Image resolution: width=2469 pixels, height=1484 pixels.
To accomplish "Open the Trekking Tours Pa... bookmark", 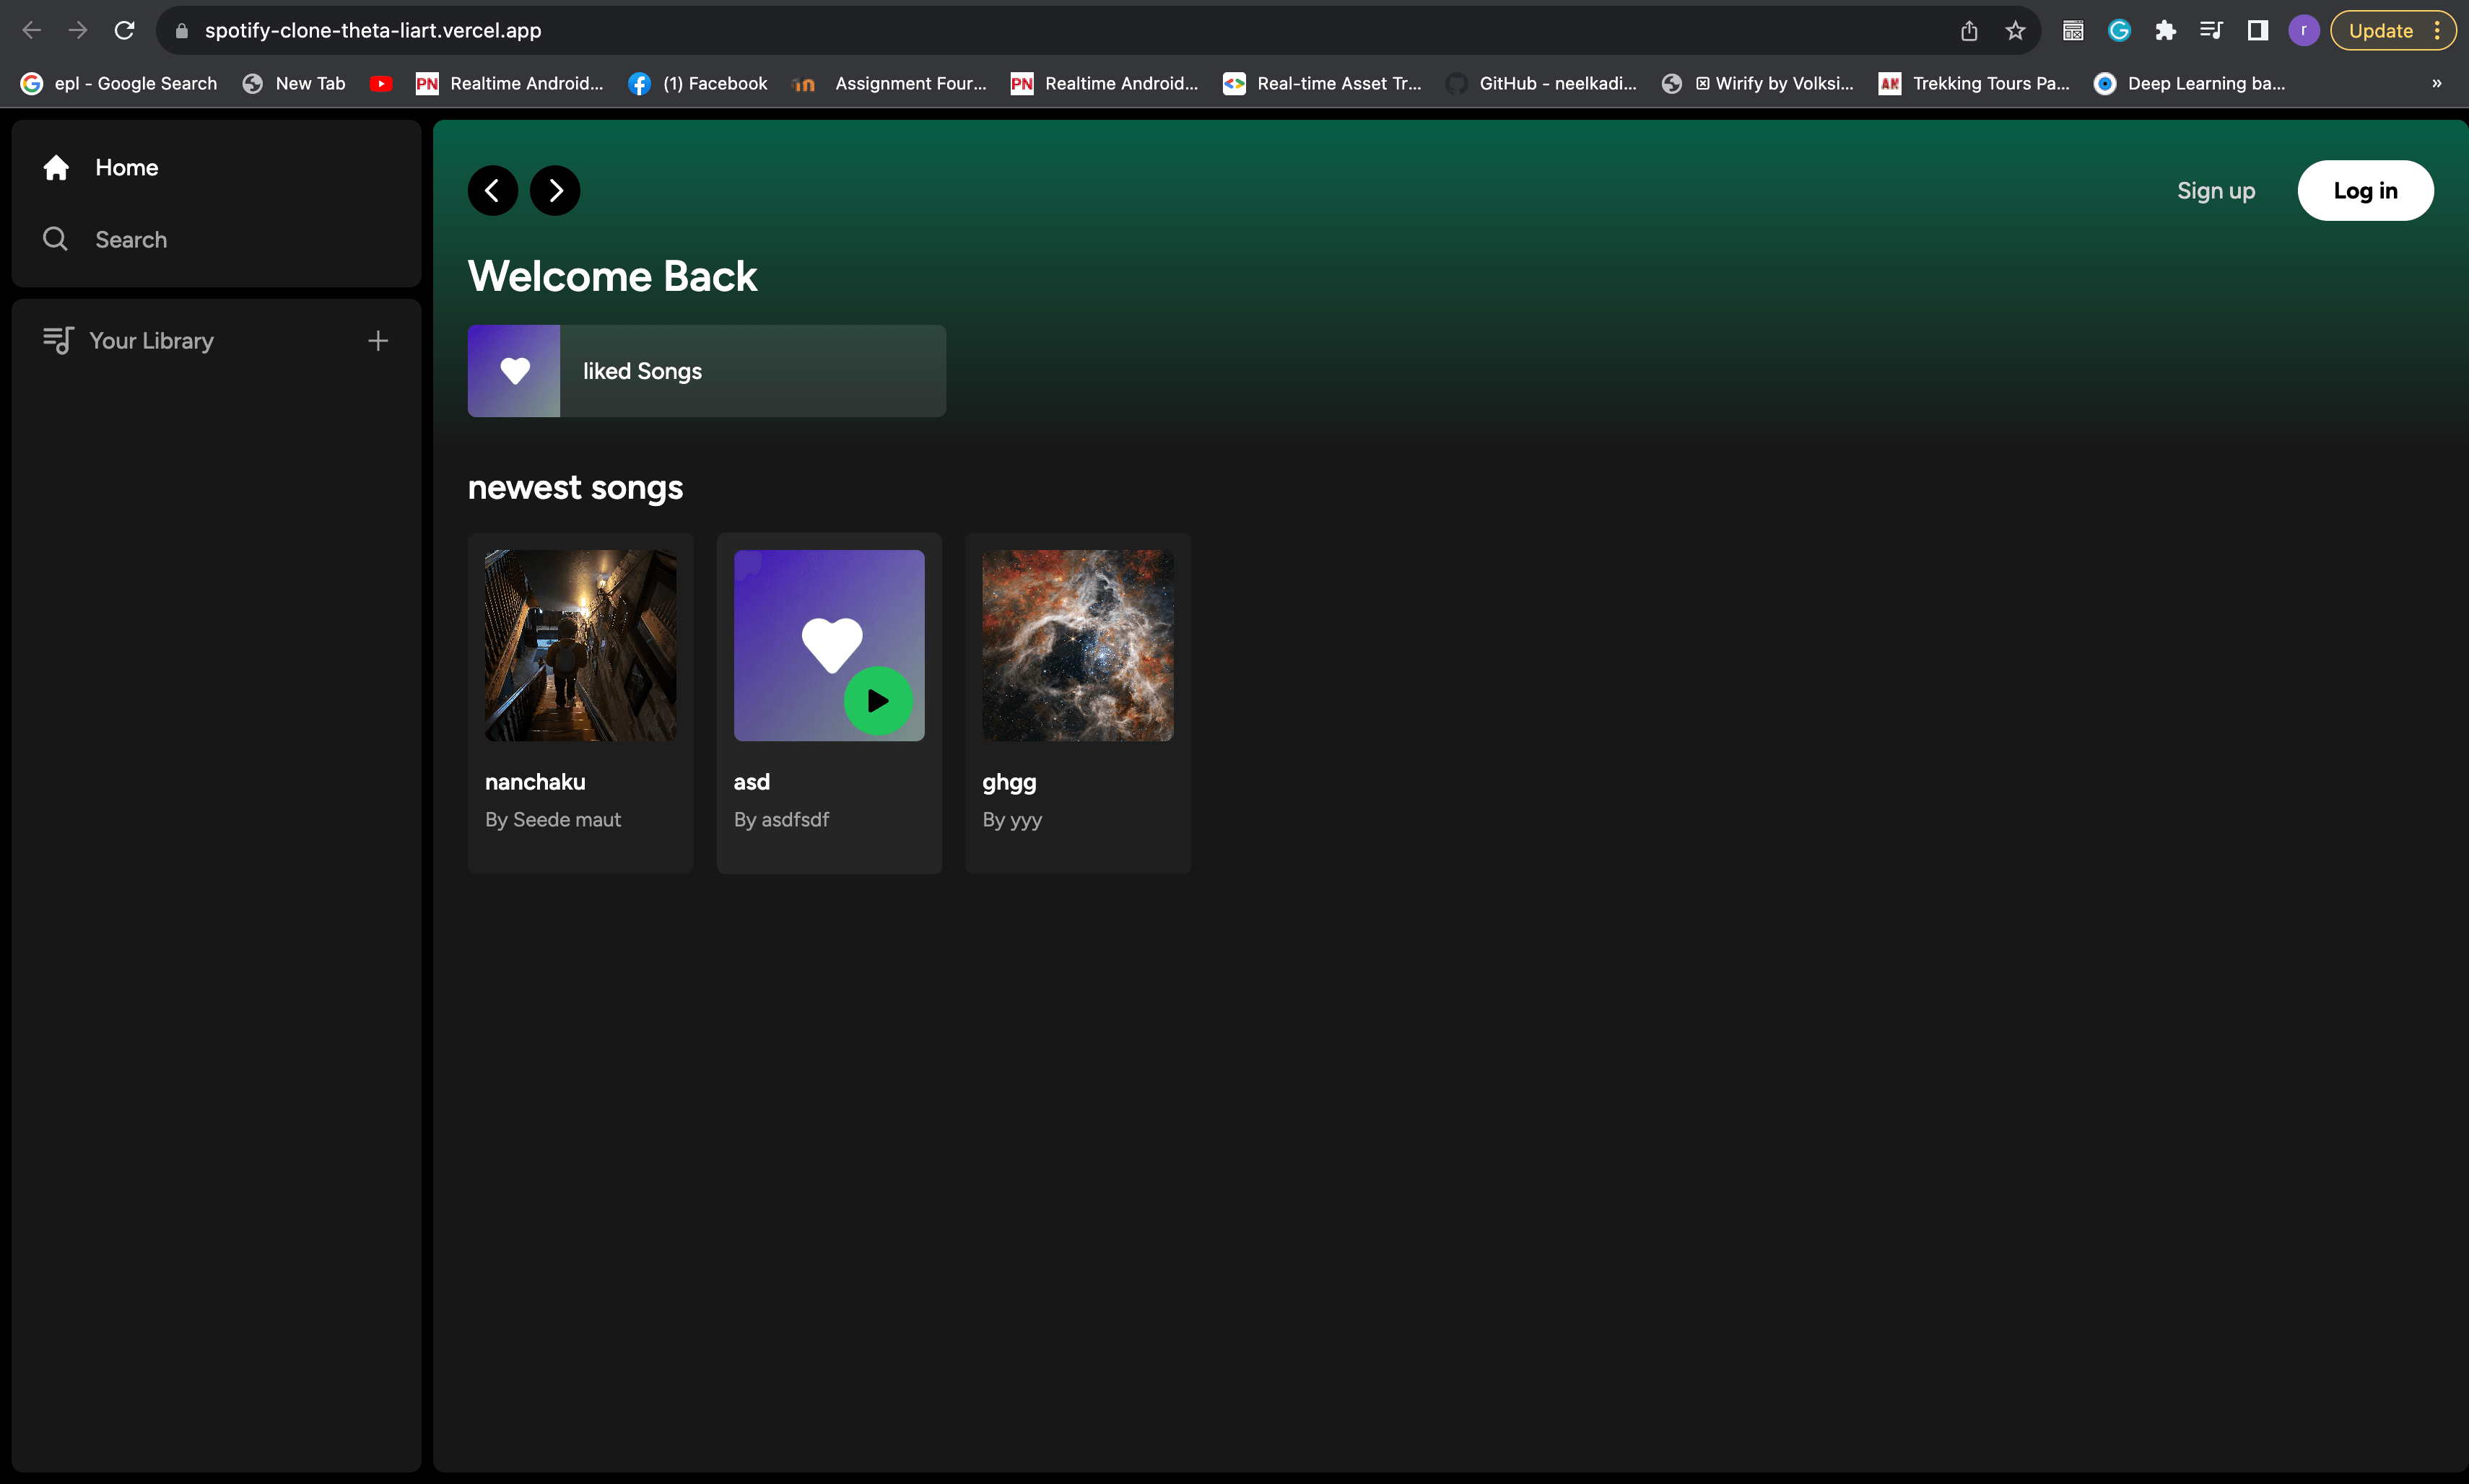I will [1974, 84].
